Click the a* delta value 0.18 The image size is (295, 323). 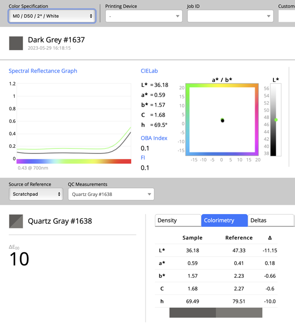270,263
